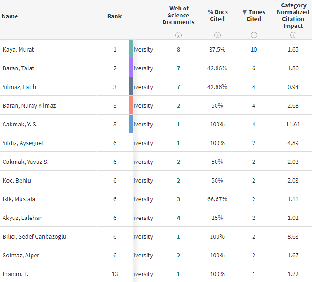This screenshot has height=282, width=312.
Task: Click the Rank column header
Action: 115,16
